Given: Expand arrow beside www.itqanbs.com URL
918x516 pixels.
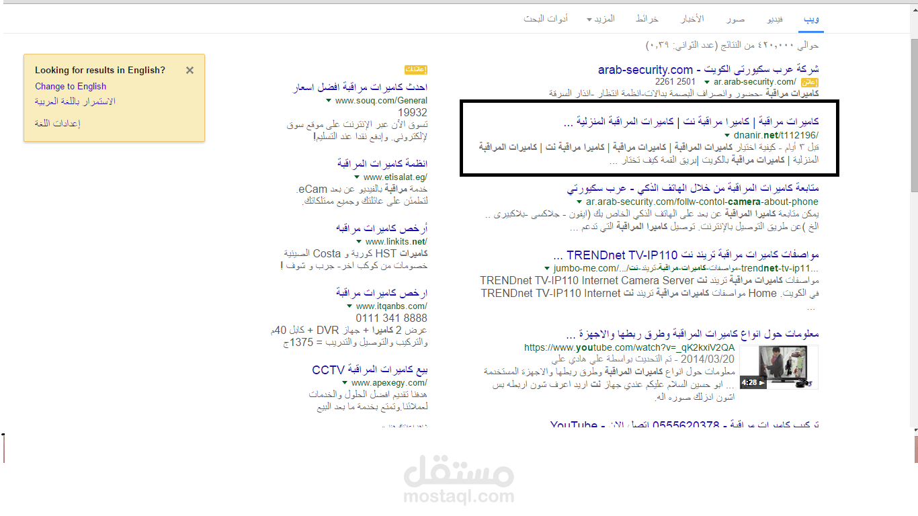Looking at the screenshot, I should click(349, 306).
